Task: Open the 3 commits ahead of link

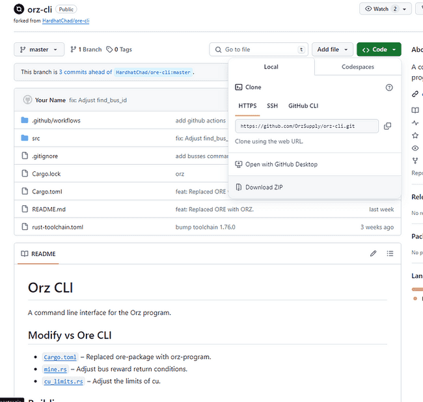Action: point(85,72)
